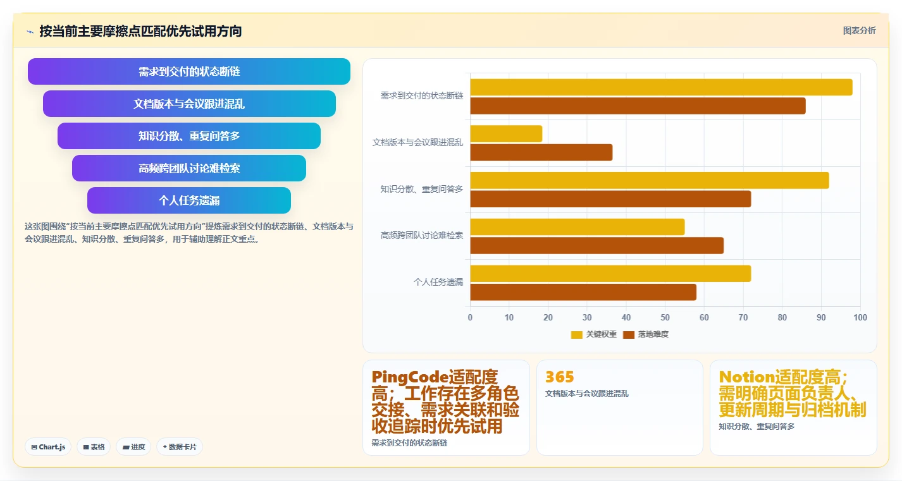
Task: Click 落地难度 bar for 知识分散、重复问答多
Action: [x=610, y=198]
